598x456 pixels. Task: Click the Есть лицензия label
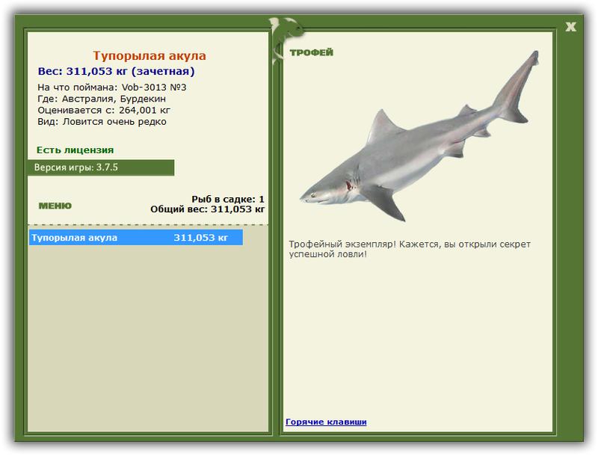(x=75, y=150)
